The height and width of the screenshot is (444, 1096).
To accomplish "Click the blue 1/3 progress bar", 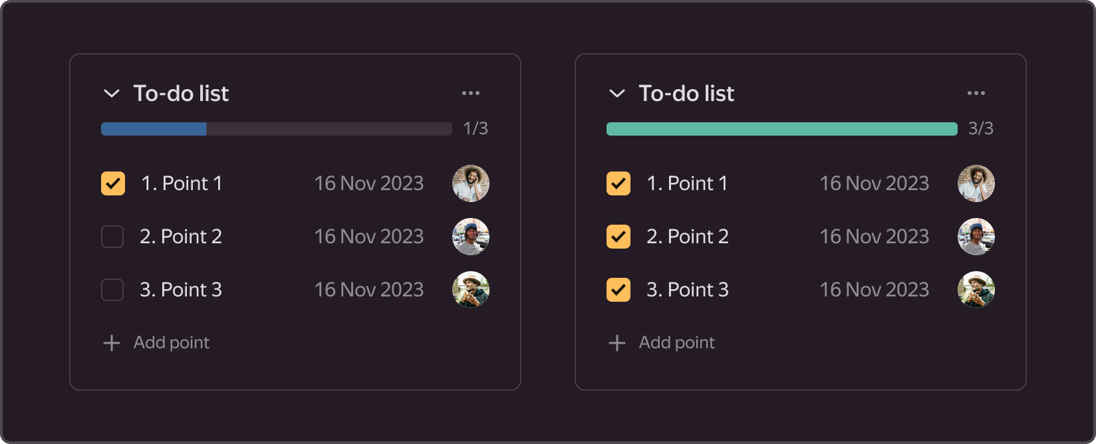I will 277,129.
